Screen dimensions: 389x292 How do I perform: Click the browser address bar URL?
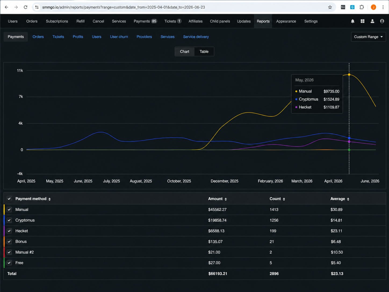[x=124, y=7]
